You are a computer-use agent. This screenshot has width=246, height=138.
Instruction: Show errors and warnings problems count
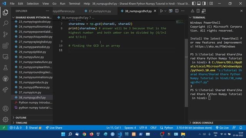coord(15,128)
